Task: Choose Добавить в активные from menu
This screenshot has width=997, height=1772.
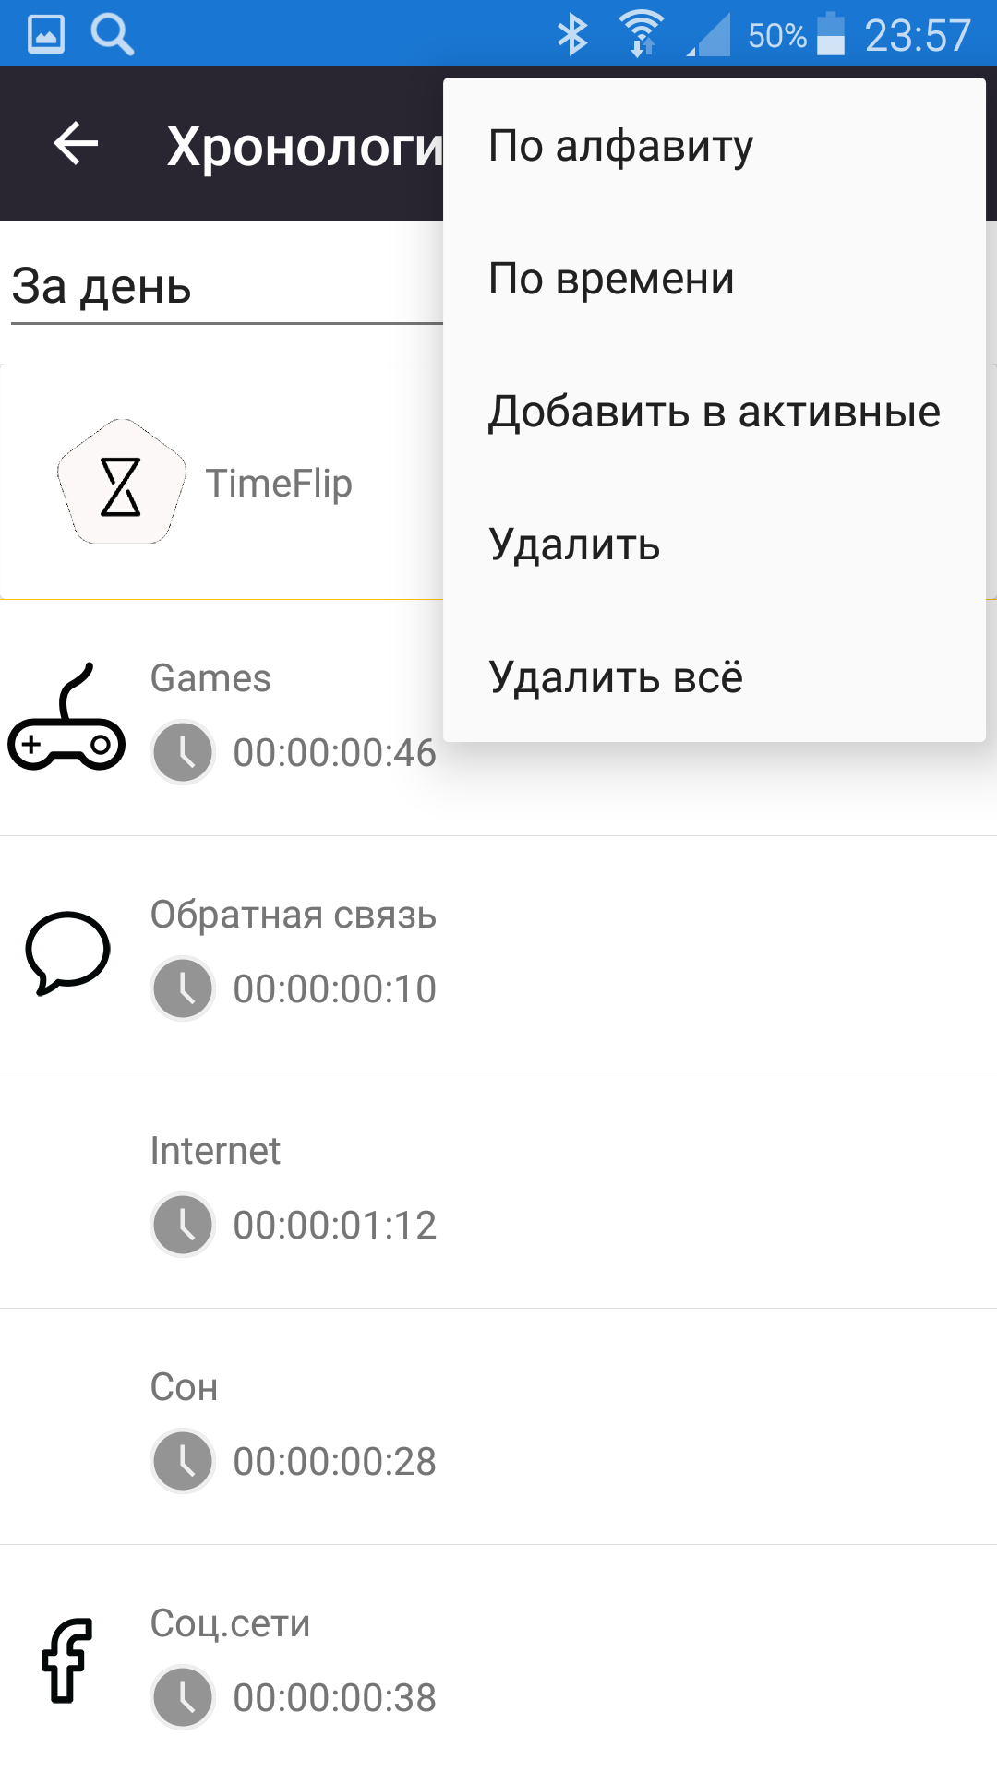Action: point(715,411)
